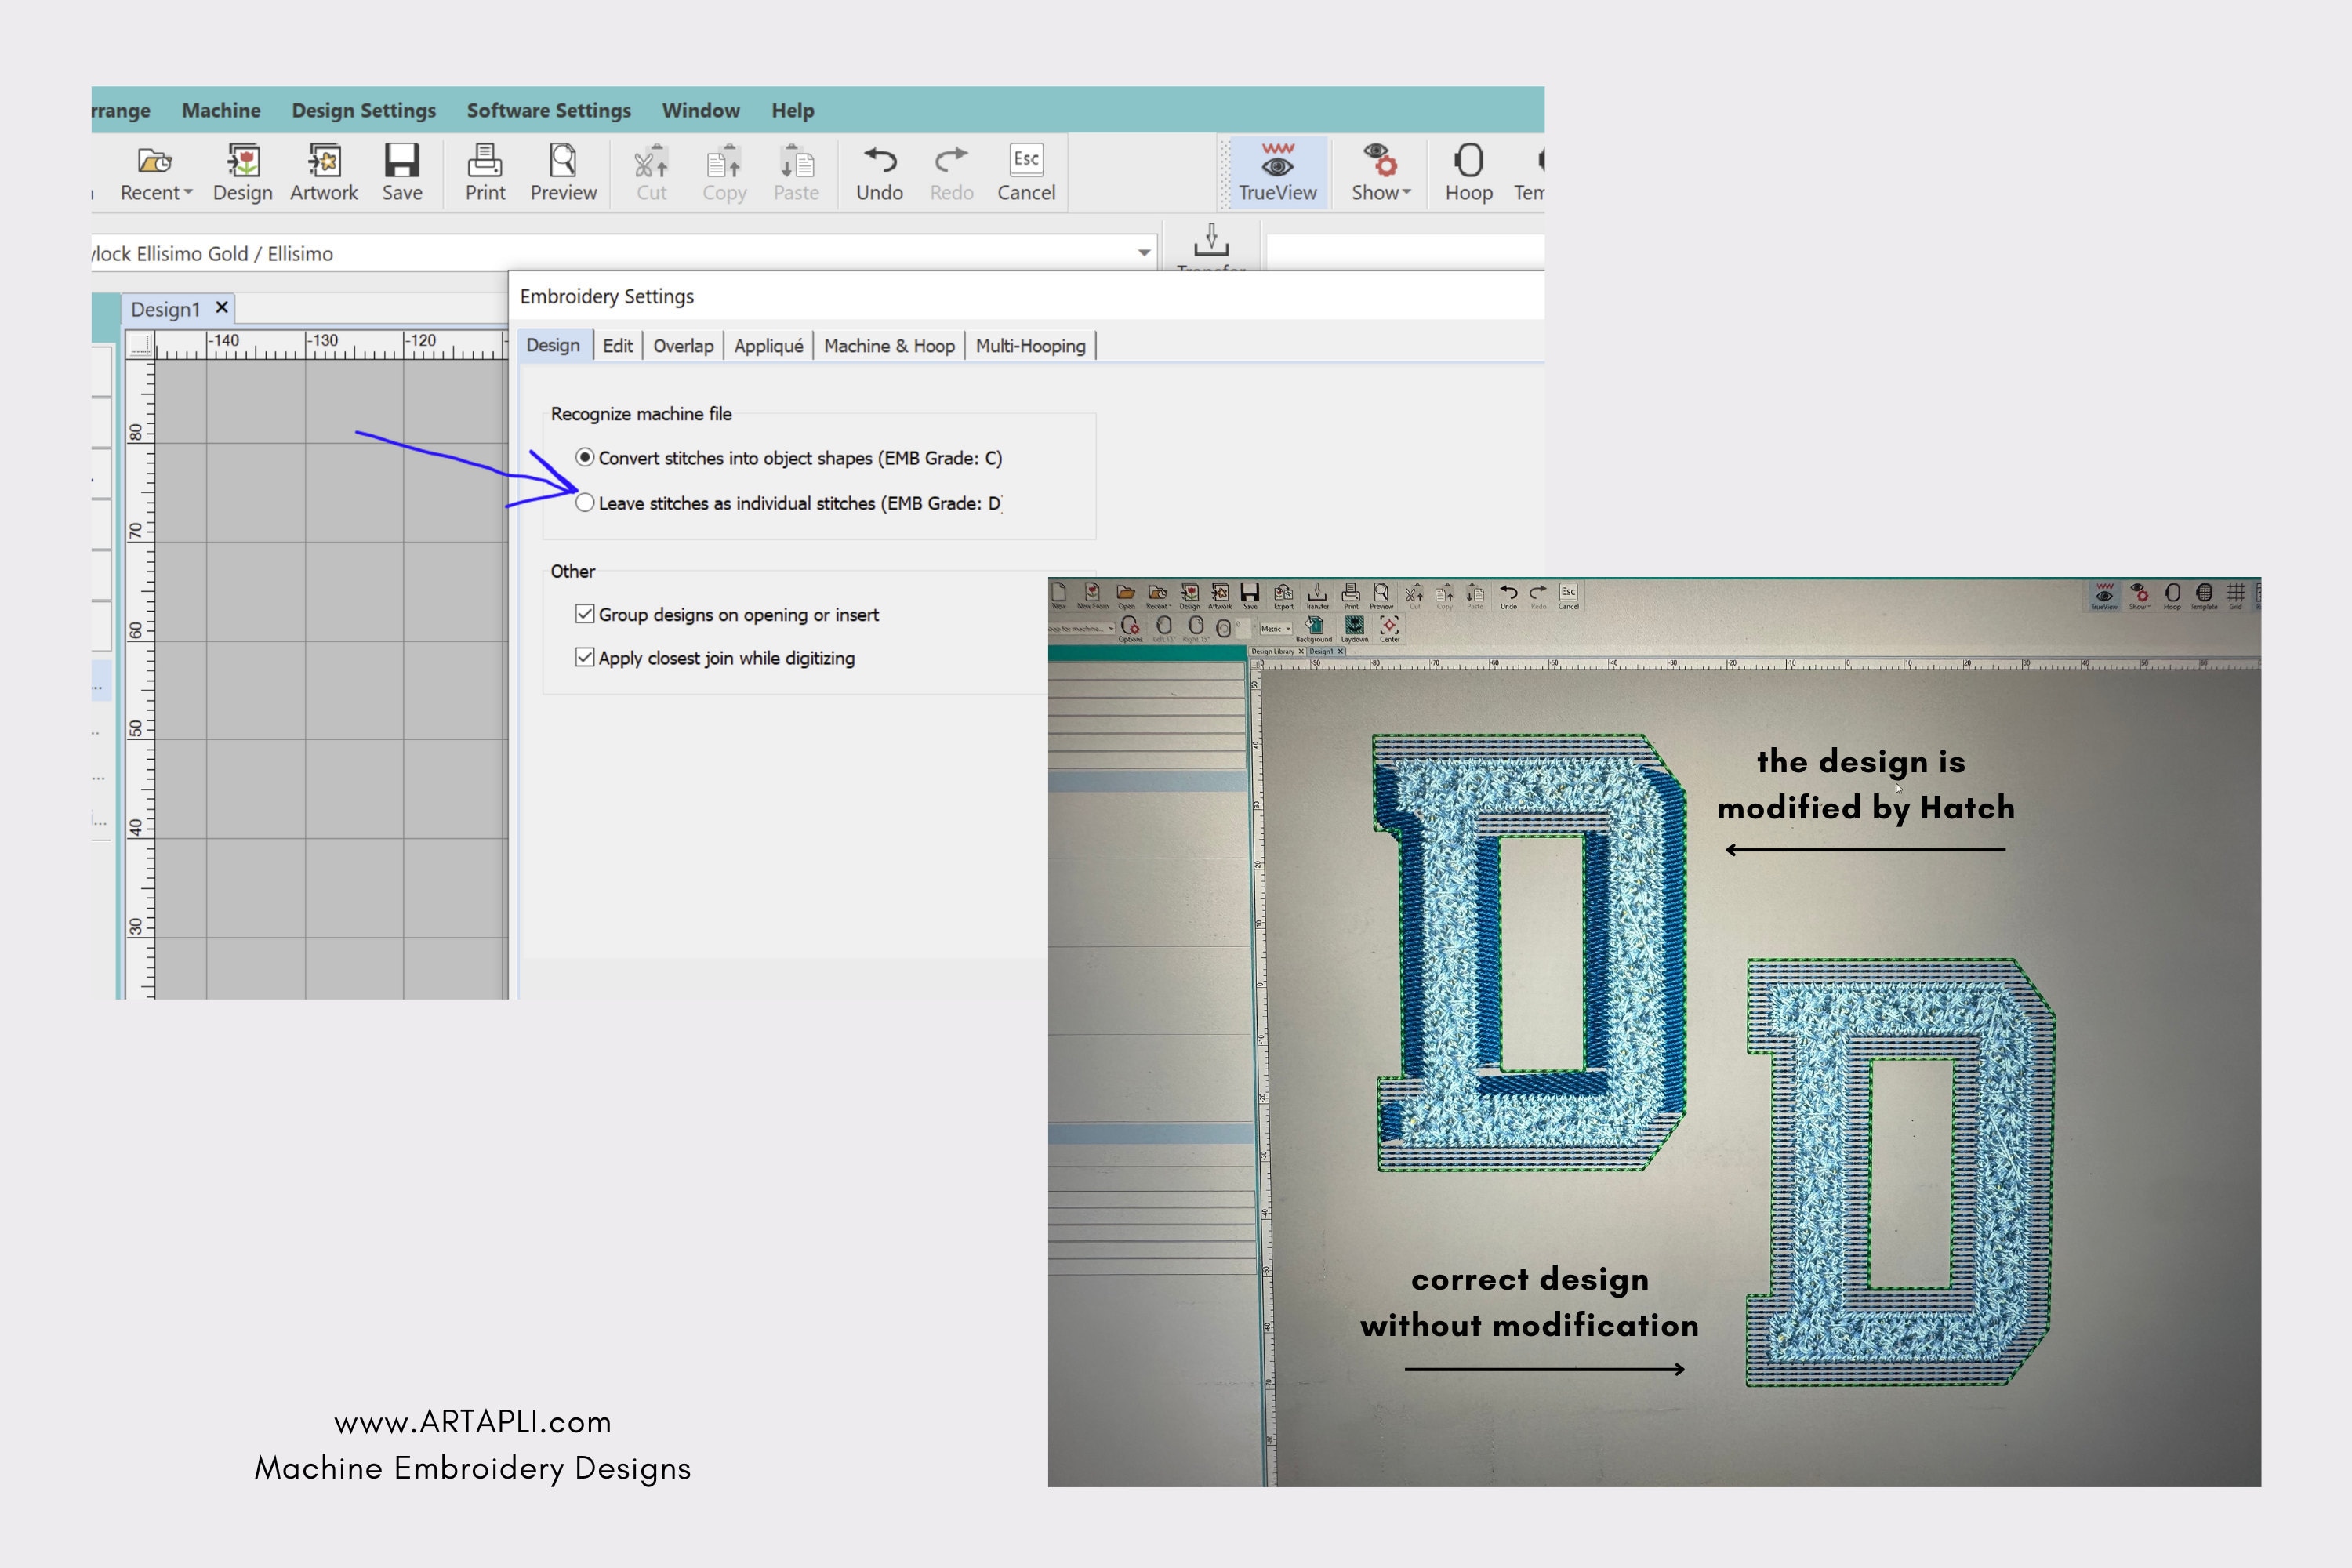Click the Cut scissors icon in large toolbar
The height and width of the screenshot is (1568, 2352).
pyautogui.click(x=651, y=173)
